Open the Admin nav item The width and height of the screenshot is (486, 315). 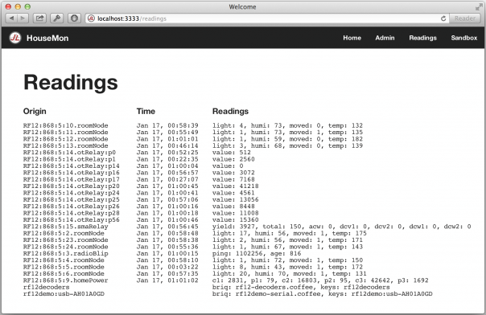pos(385,38)
